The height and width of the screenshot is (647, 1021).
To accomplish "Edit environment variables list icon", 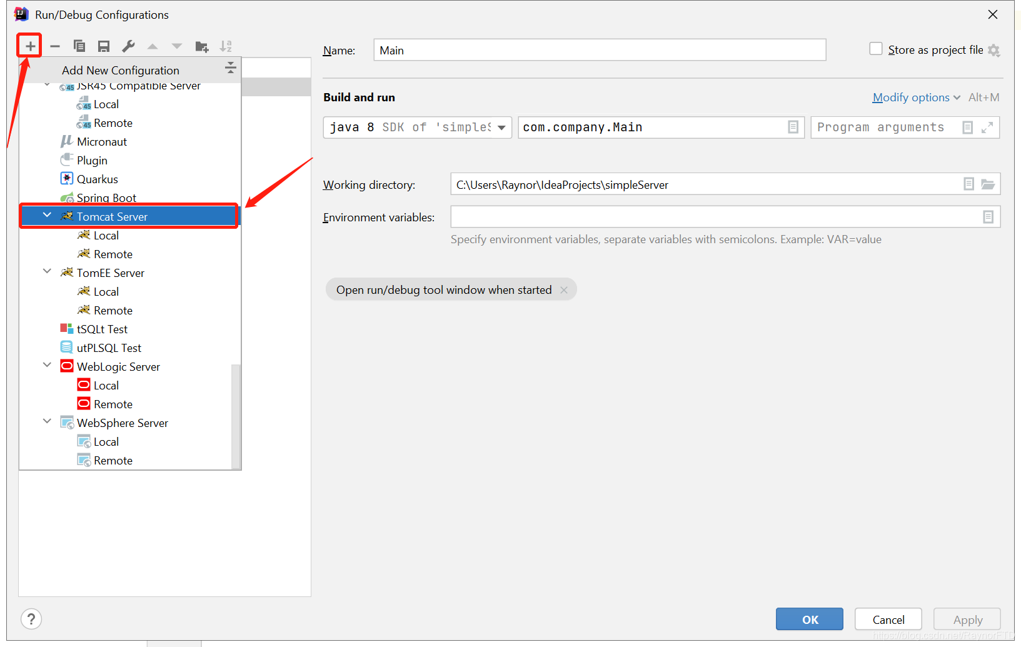I will 988,217.
